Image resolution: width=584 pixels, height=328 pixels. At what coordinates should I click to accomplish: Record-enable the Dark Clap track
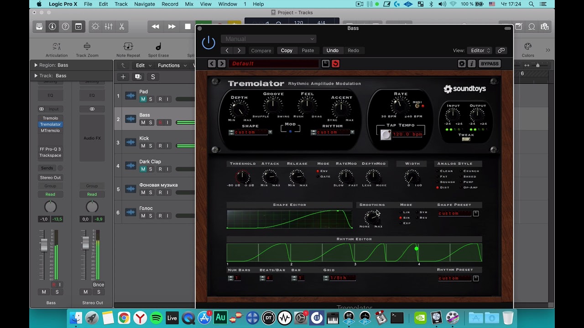pyautogui.click(x=160, y=169)
